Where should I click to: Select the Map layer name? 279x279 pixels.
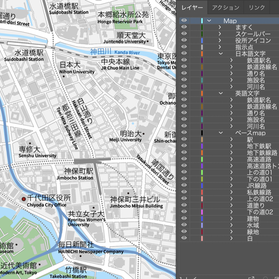[230, 21]
